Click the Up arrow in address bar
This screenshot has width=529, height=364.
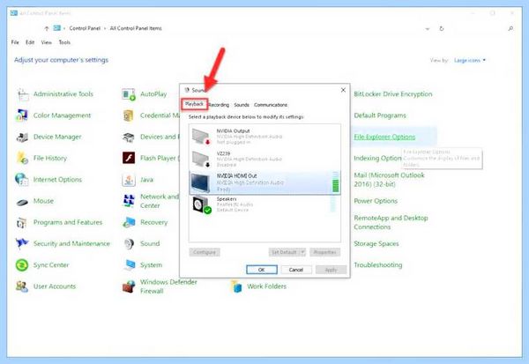[47, 29]
